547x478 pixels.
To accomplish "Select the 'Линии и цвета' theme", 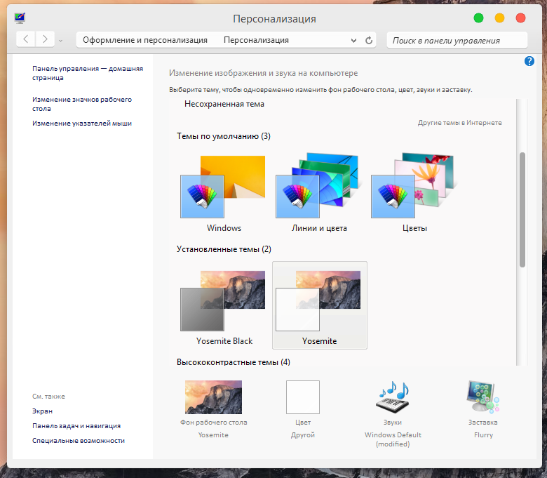I will coord(319,192).
